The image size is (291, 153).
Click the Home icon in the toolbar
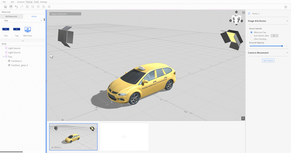[5, 7]
